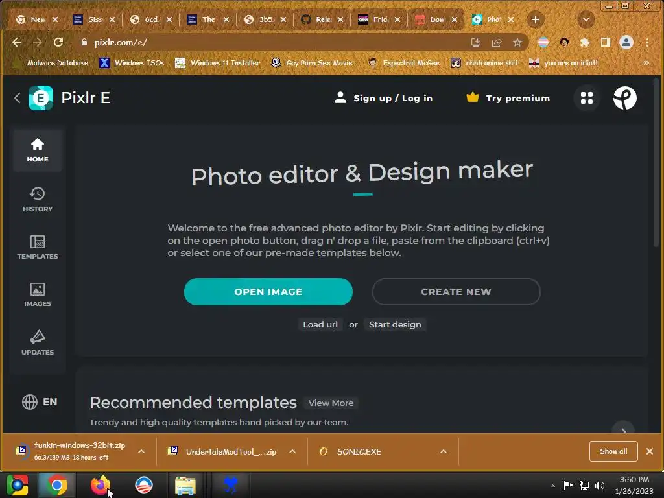
Task: Switch to the Frid browser tab
Action: click(380, 19)
